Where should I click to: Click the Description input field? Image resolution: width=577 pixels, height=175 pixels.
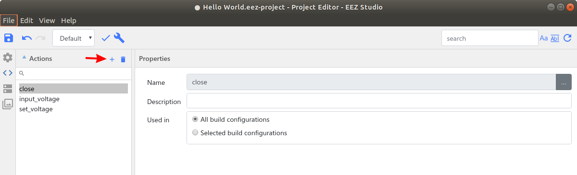point(379,101)
